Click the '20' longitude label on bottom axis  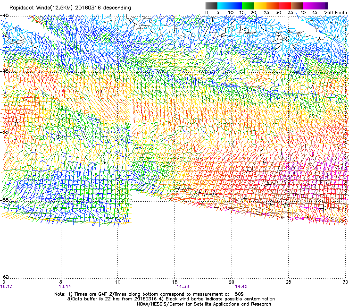tap(232, 282)
